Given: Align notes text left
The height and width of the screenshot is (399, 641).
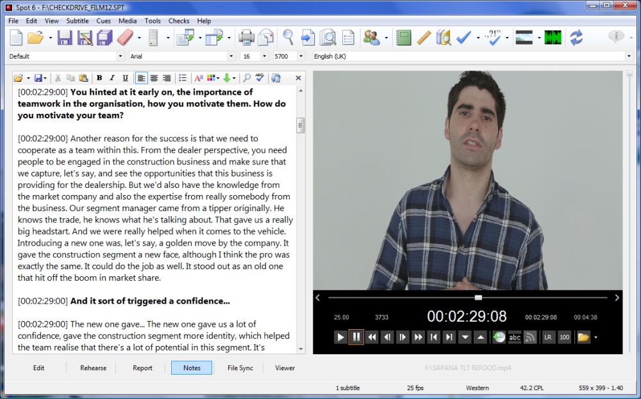Looking at the screenshot, I should pos(141,77).
